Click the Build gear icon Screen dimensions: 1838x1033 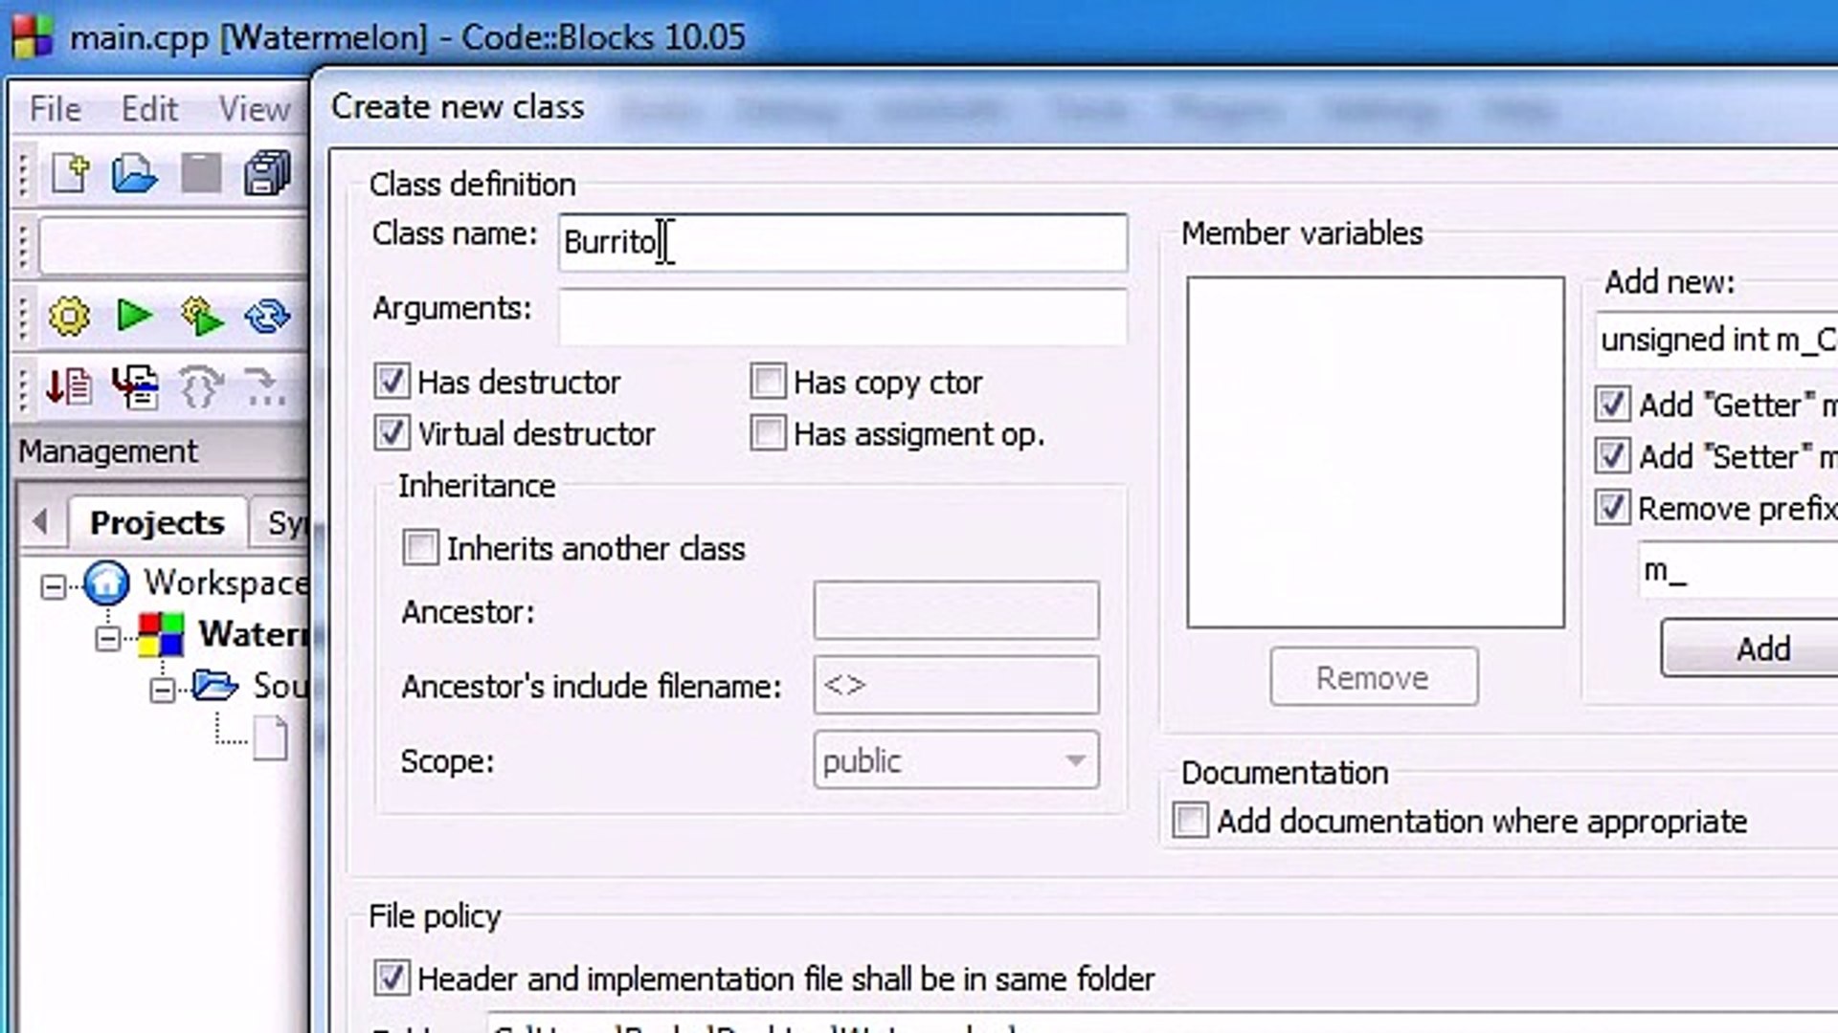(69, 316)
